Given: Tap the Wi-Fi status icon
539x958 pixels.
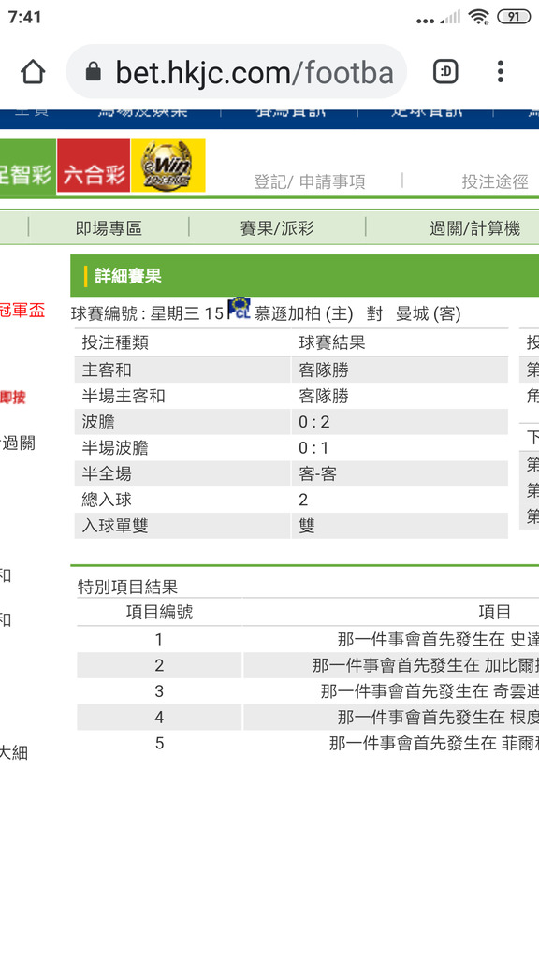Looking at the screenshot, I should [479, 17].
